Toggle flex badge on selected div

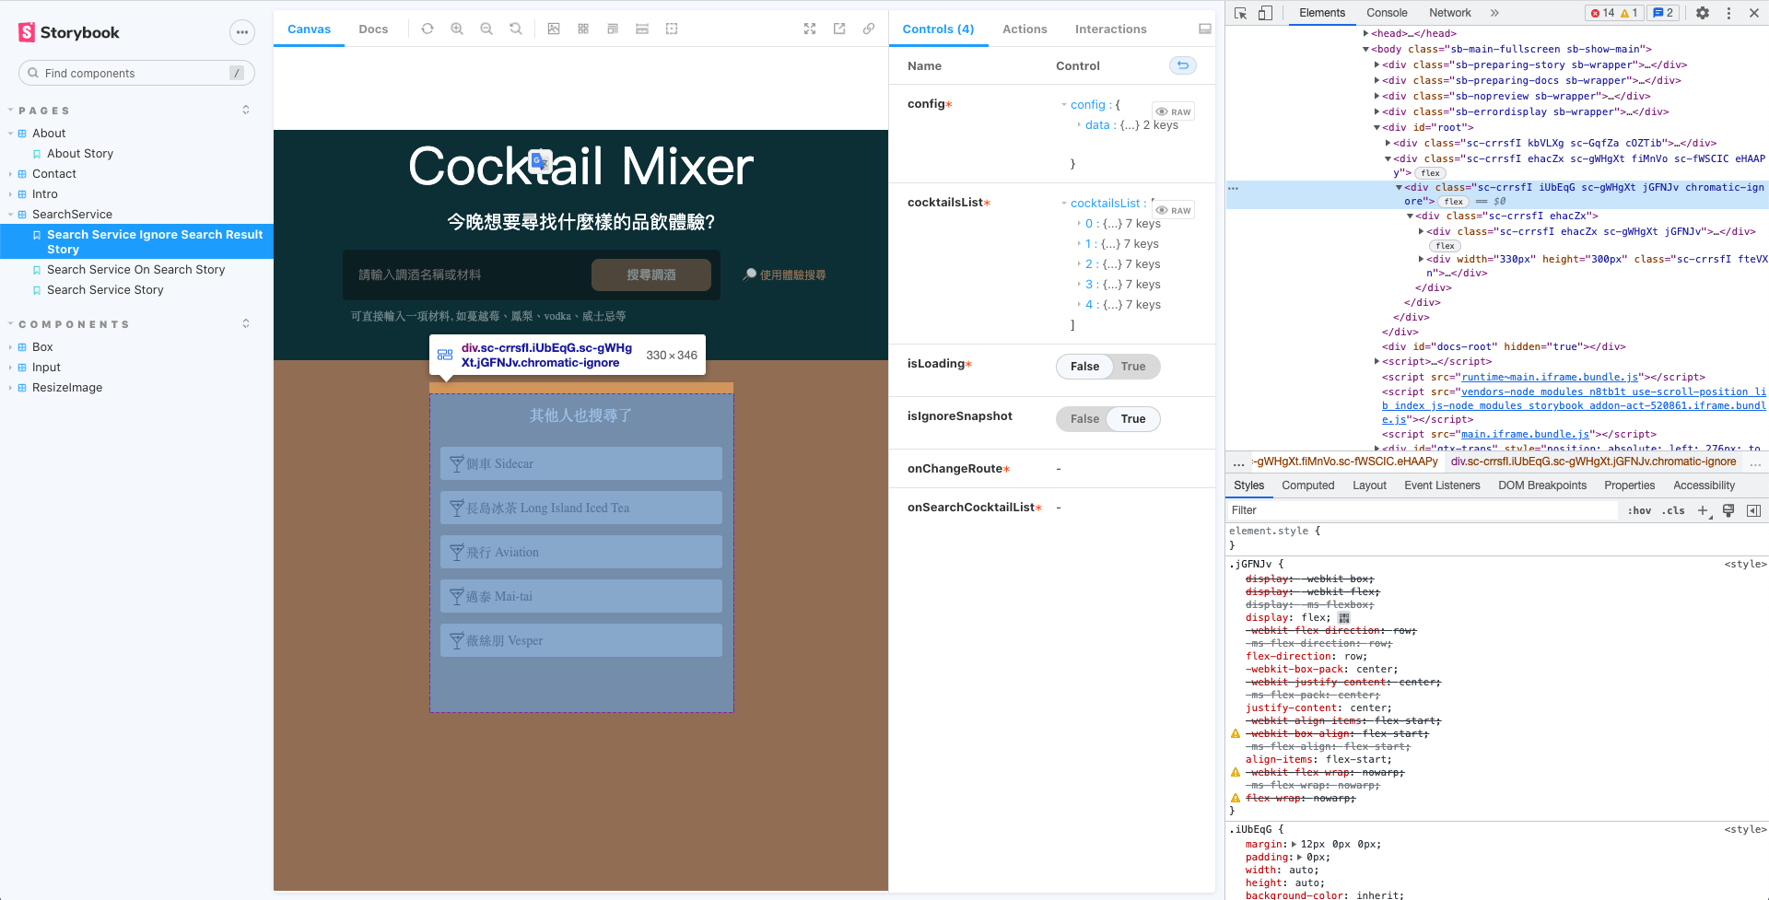(1454, 201)
